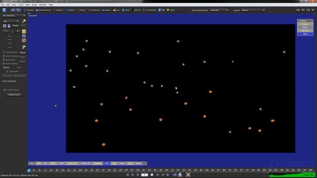Click the gray hammer-shaped tool icon
Image resolution: width=317 pixels, height=178 pixels.
coord(24,47)
